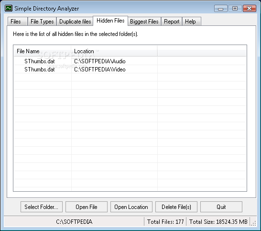Minimize the Simple Directory Analyzer window
The width and height of the screenshot is (261, 231).
(220, 8)
